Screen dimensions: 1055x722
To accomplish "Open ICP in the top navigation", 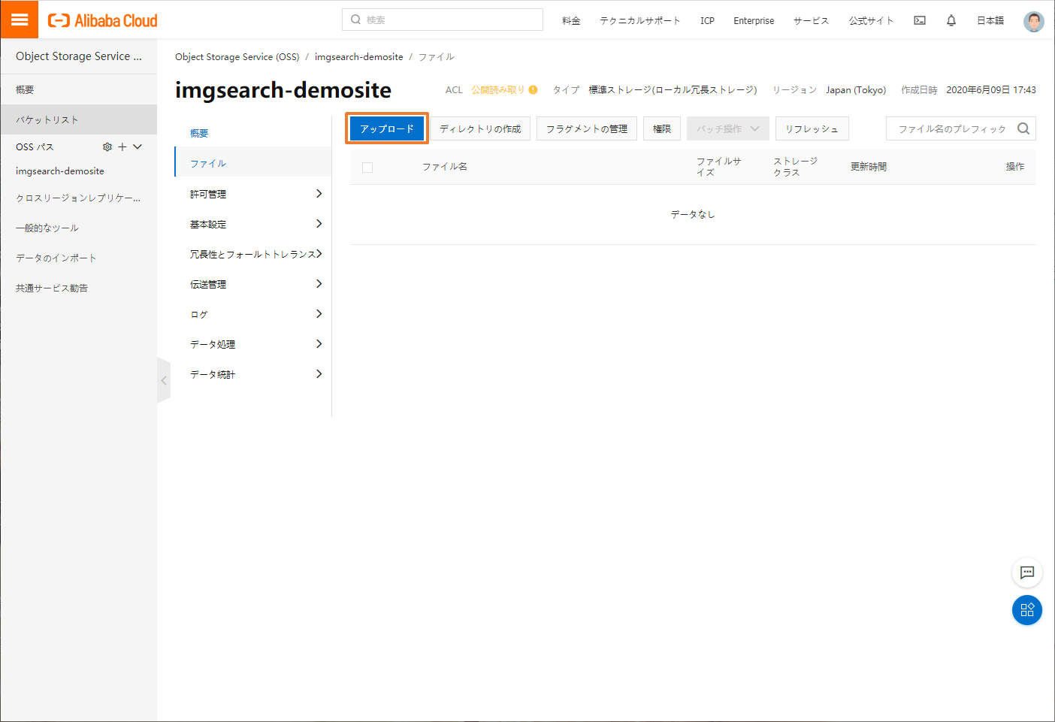I will [x=707, y=20].
